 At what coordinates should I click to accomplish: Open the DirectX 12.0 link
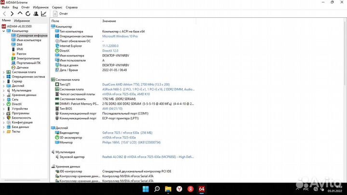[110, 51]
